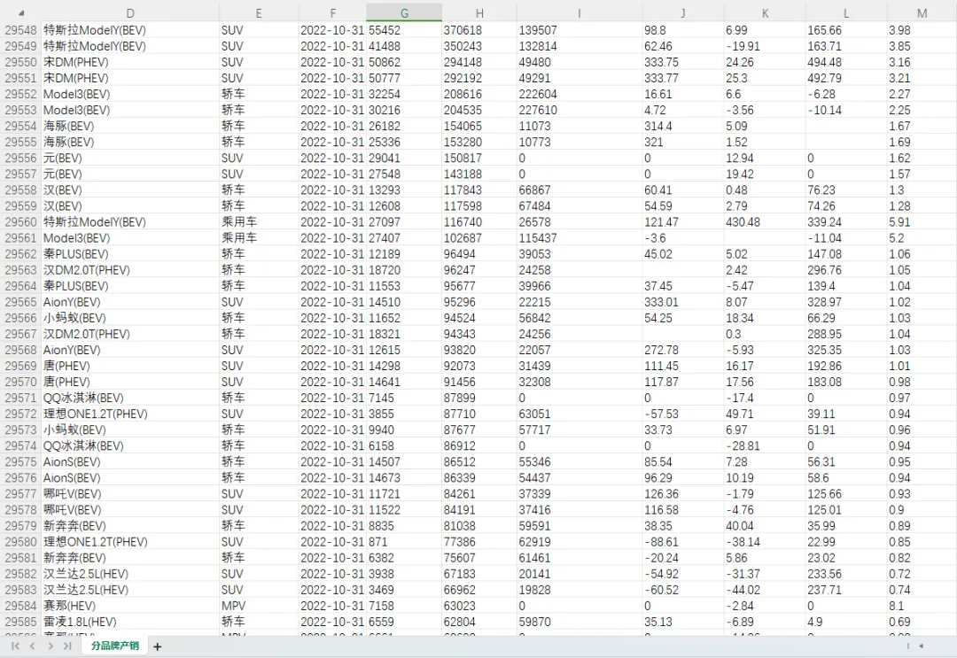Select column H header
The width and height of the screenshot is (957, 658).
click(479, 12)
